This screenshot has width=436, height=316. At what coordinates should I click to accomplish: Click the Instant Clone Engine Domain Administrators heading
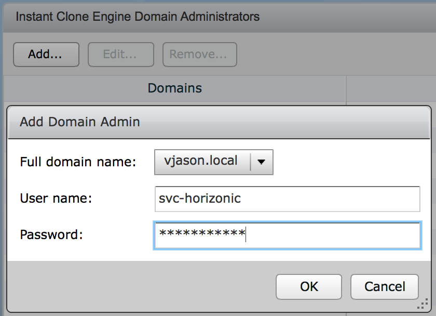click(x=138, y=17)
